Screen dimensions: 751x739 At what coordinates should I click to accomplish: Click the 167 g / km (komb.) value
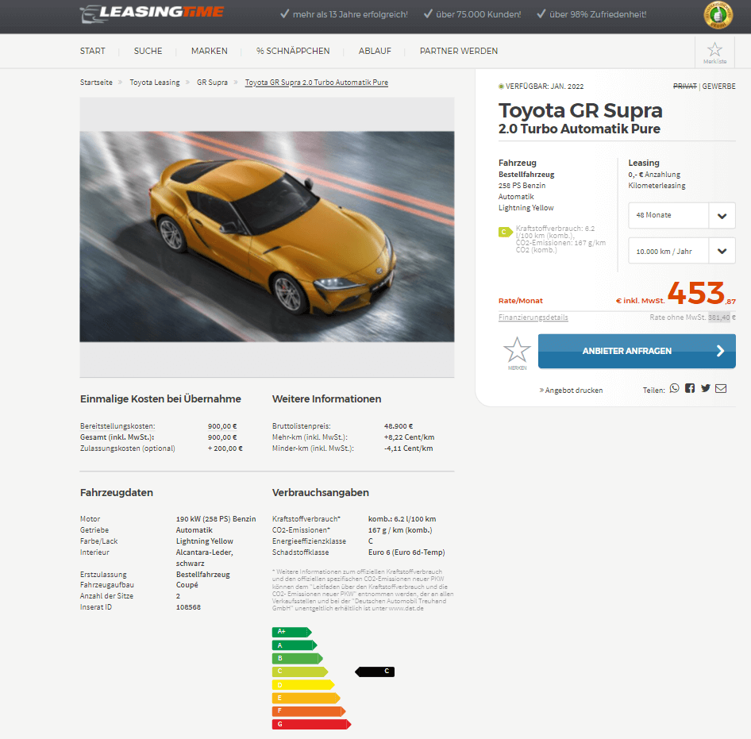click(400, 530)
